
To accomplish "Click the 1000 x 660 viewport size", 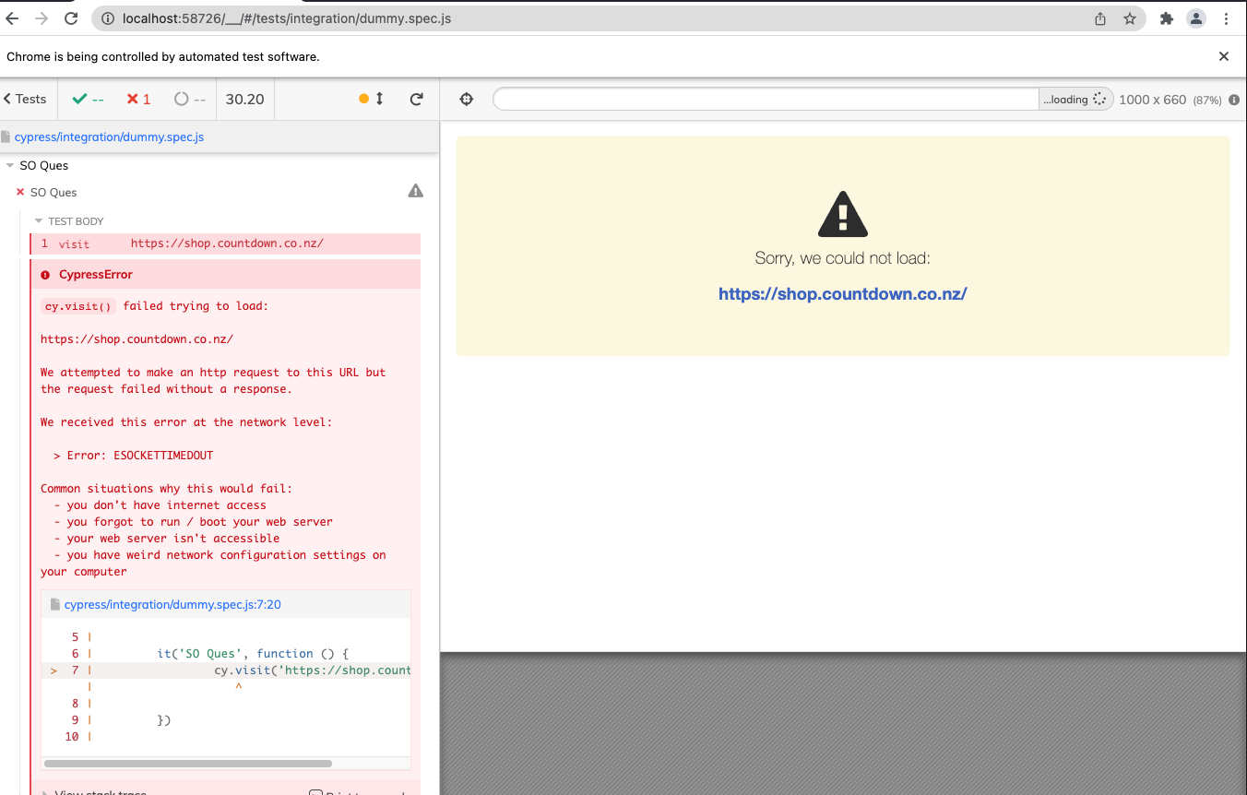I will (x=1152, y=100).
